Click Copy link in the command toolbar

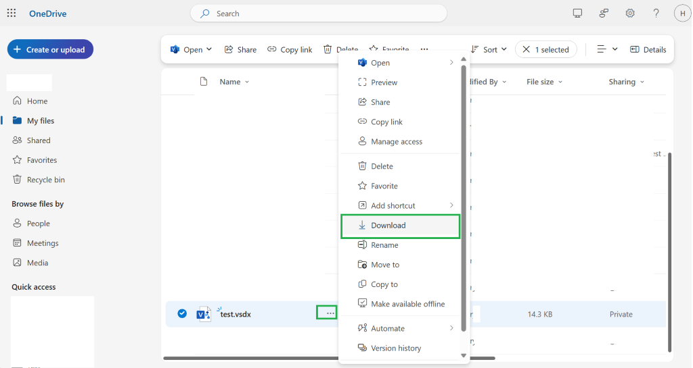pos(290,49)
